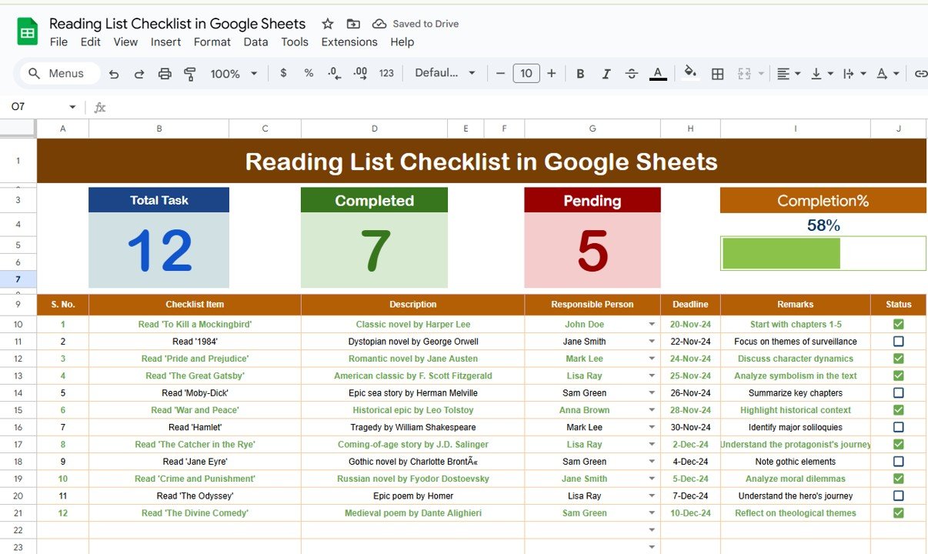928x554 pixels.
Task: Open the name box dropdown arrow
Action: (73, 107)
